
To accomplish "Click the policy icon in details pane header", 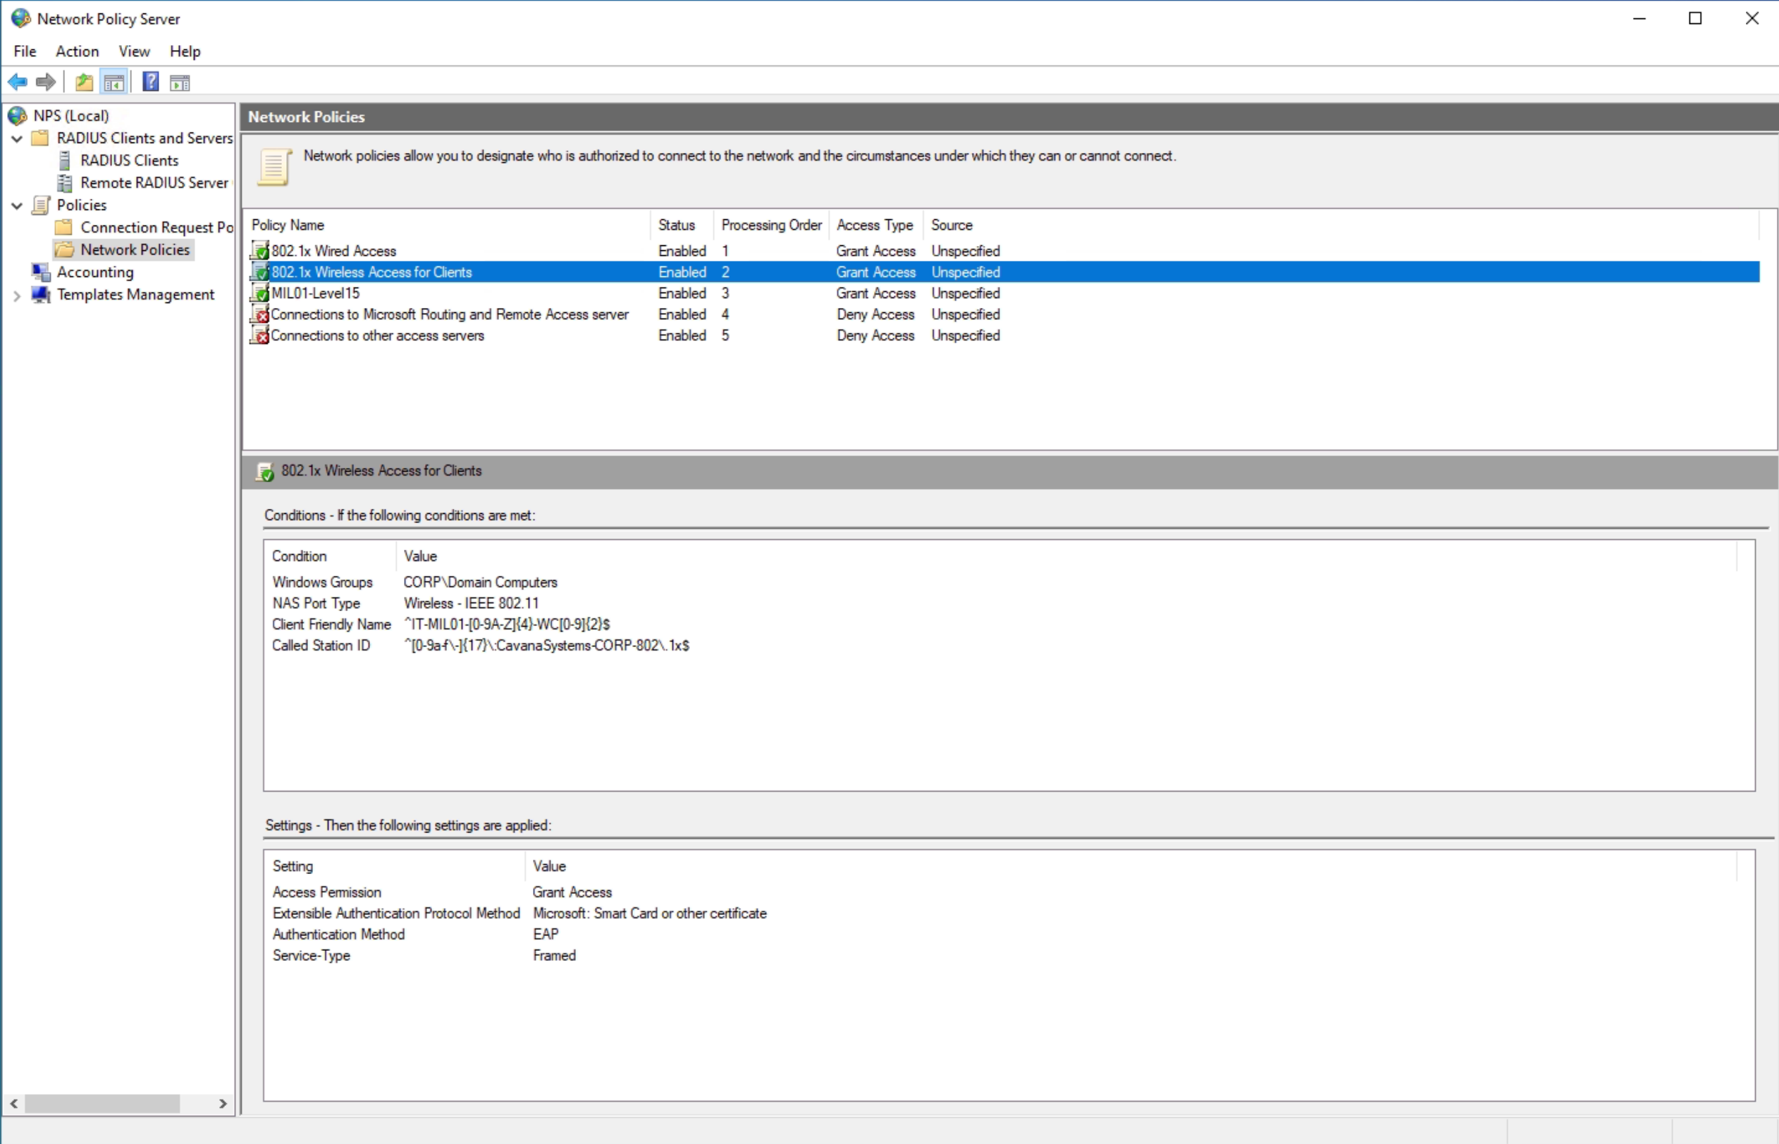I will (265, 472).
